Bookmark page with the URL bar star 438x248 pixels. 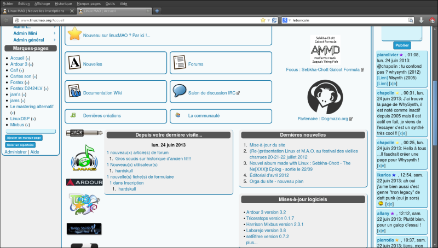tap(263, 20)
